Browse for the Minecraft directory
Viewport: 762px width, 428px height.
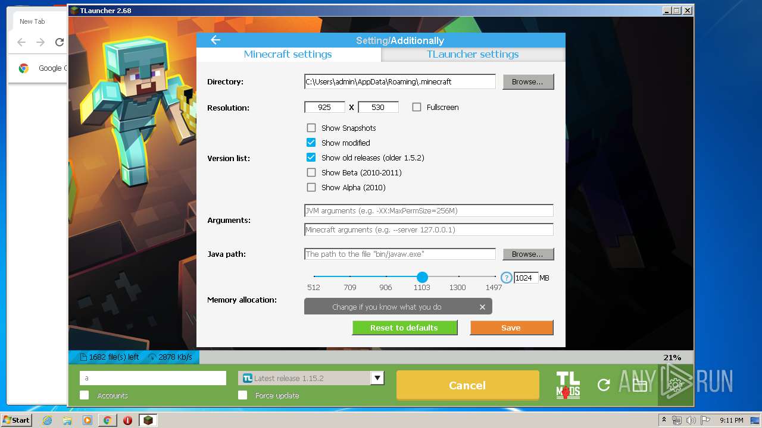point(528,81)
